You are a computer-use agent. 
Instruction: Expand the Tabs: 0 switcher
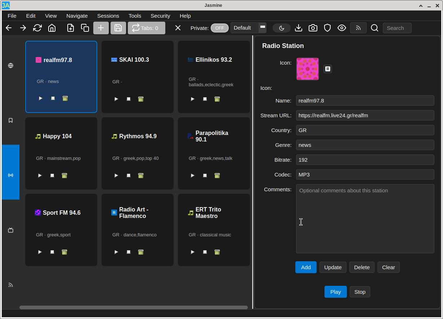[x=147, y=28]
